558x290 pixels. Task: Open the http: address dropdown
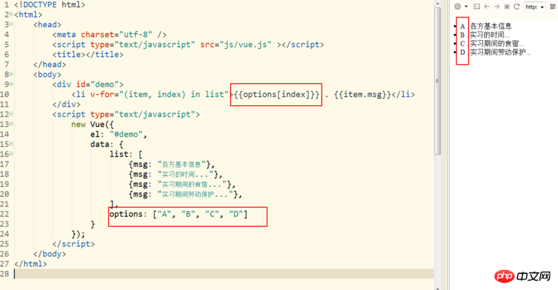coord(534,7)
